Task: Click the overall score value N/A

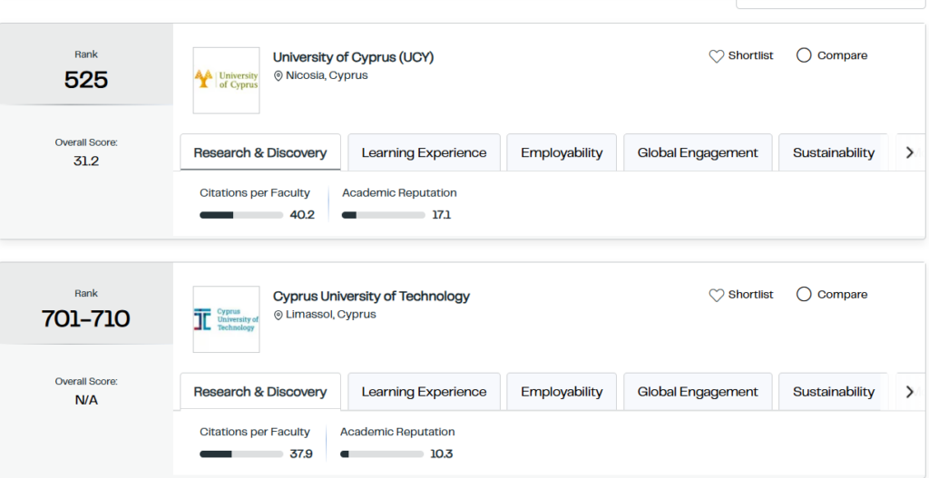Action: 86,400
